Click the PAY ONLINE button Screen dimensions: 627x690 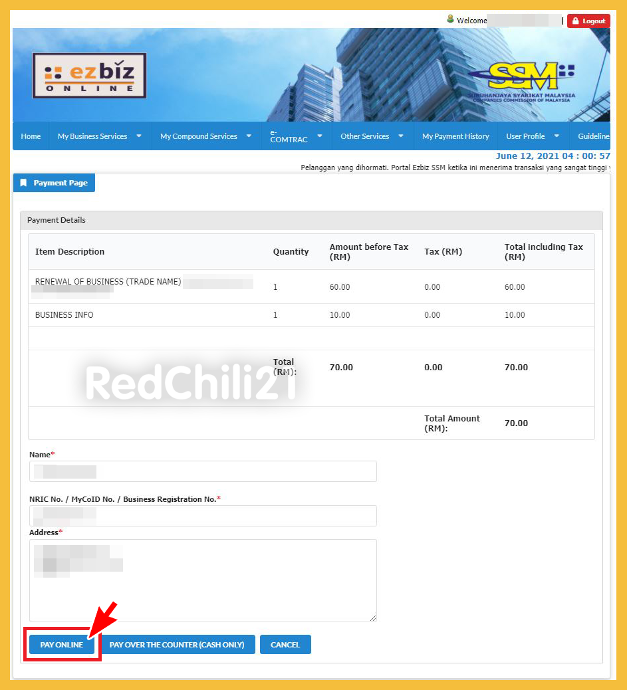pyautogui.click(x=61, y=644)
